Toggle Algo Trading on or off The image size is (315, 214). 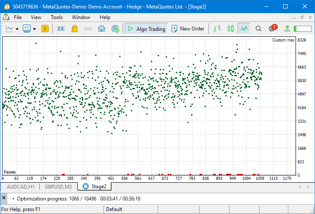[146, 29]
